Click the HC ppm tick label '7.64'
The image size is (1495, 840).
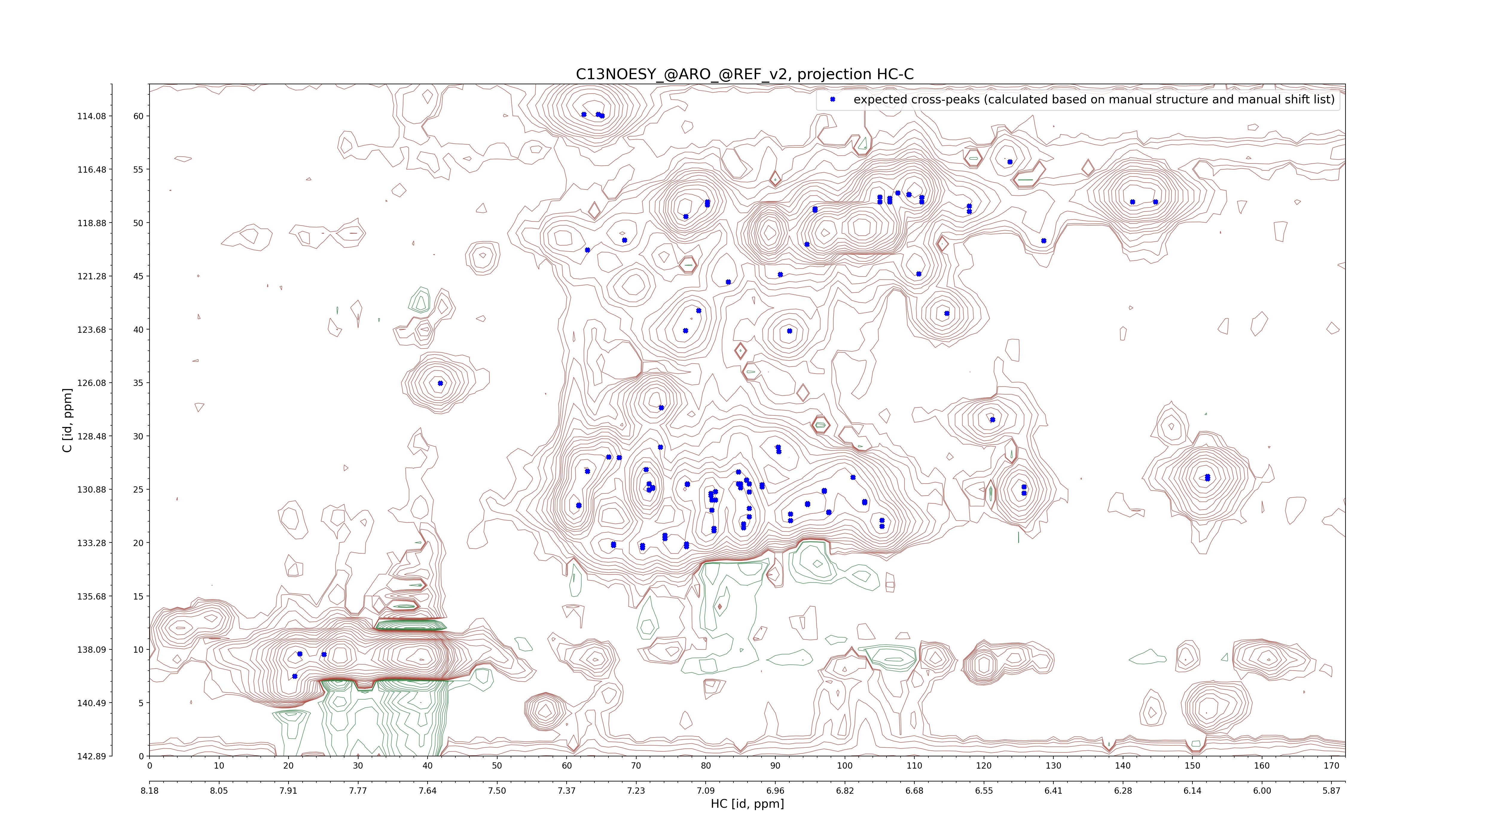click(x=428, y=791)
